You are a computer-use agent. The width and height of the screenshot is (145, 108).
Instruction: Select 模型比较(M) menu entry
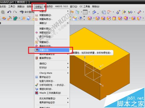tap(52, 89)
